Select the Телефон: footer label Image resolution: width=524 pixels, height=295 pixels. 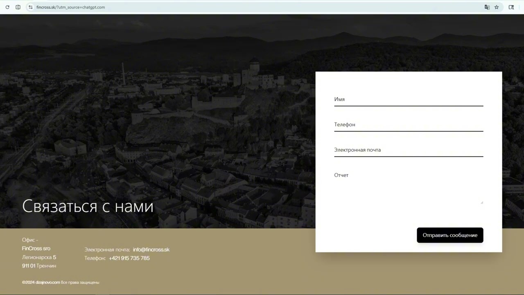coord(95,258)
